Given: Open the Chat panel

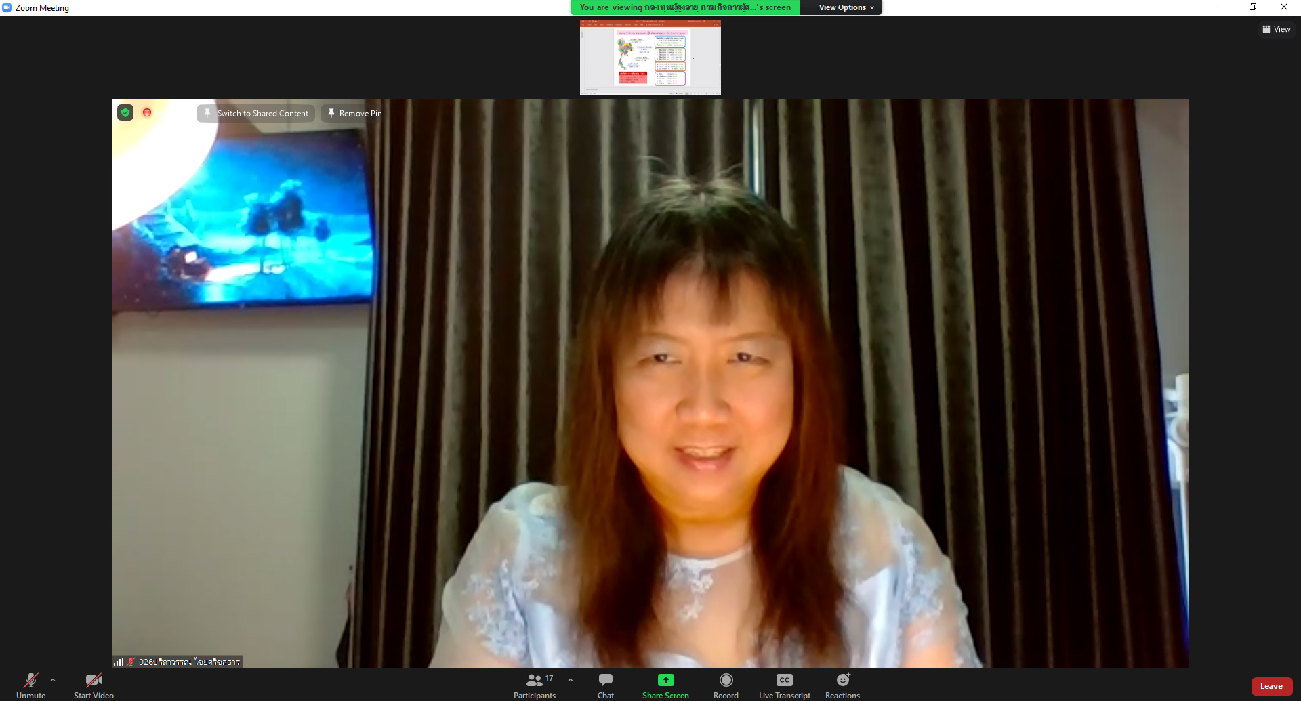Looking at the screenshot, I should pyautogui.click(x=606, y=685).
